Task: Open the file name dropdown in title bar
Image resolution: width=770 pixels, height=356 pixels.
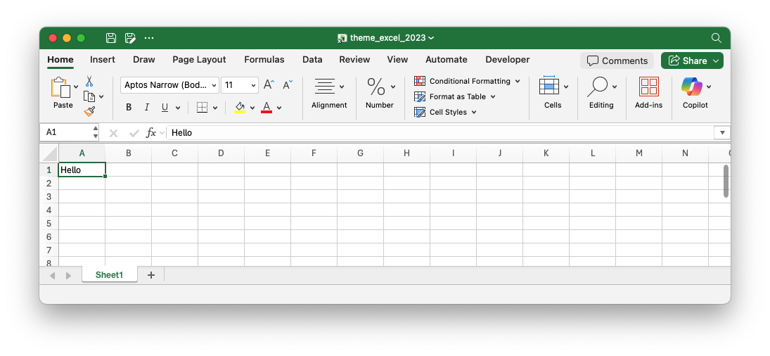Action: coord(431,38)
